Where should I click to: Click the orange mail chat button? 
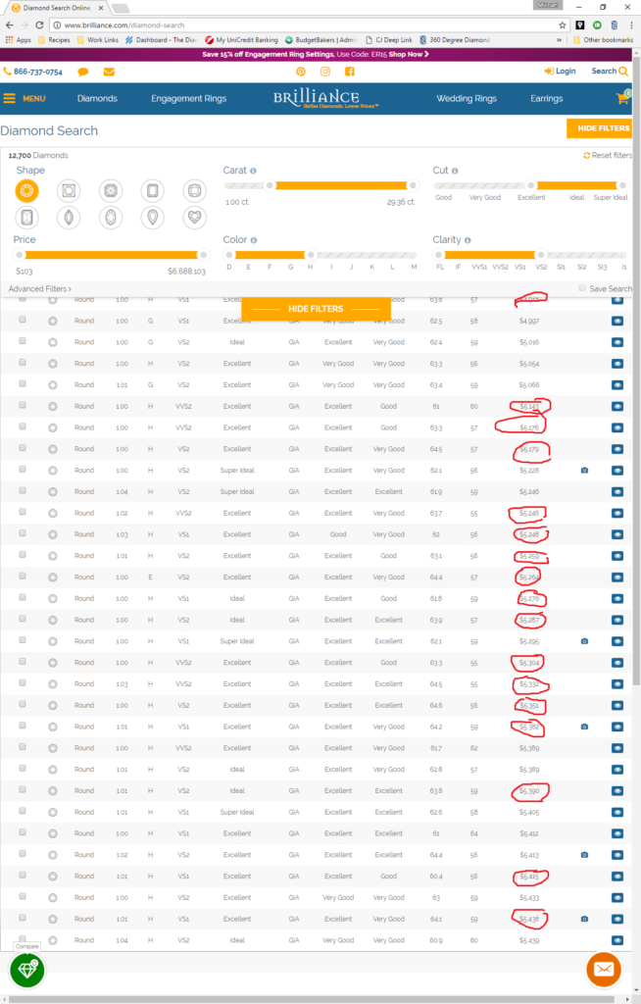pos(603,970)
